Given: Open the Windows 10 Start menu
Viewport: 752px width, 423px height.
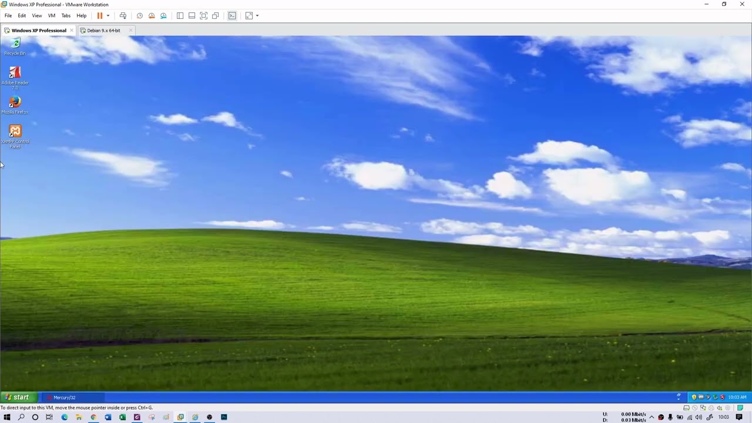Looking at the screenshot, I should 7,417.
